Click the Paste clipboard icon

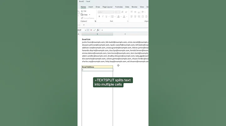point(78,13)
